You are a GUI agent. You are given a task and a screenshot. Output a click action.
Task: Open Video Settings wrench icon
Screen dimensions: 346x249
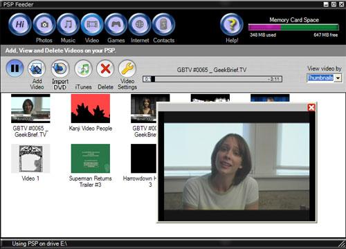pyautogui.click(x=127, y=68)
